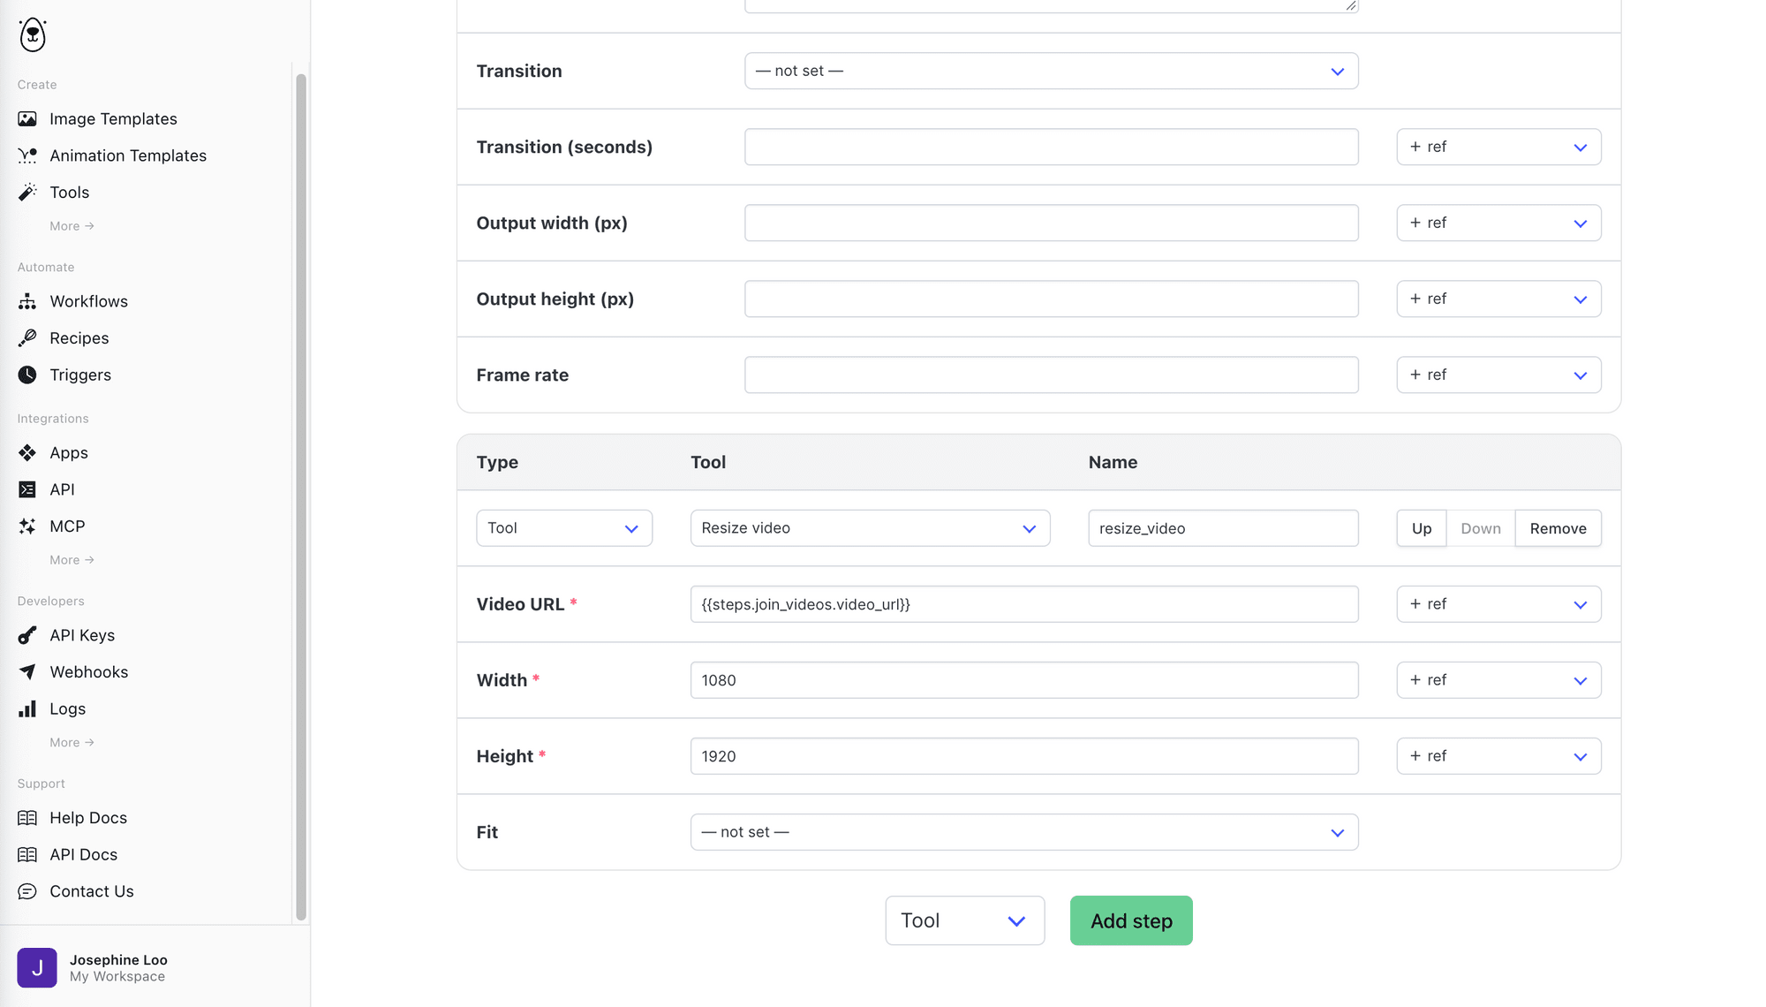Open the Transition dropdown
Viewport: 1766px width, 1007px height.
(1051, 71)
